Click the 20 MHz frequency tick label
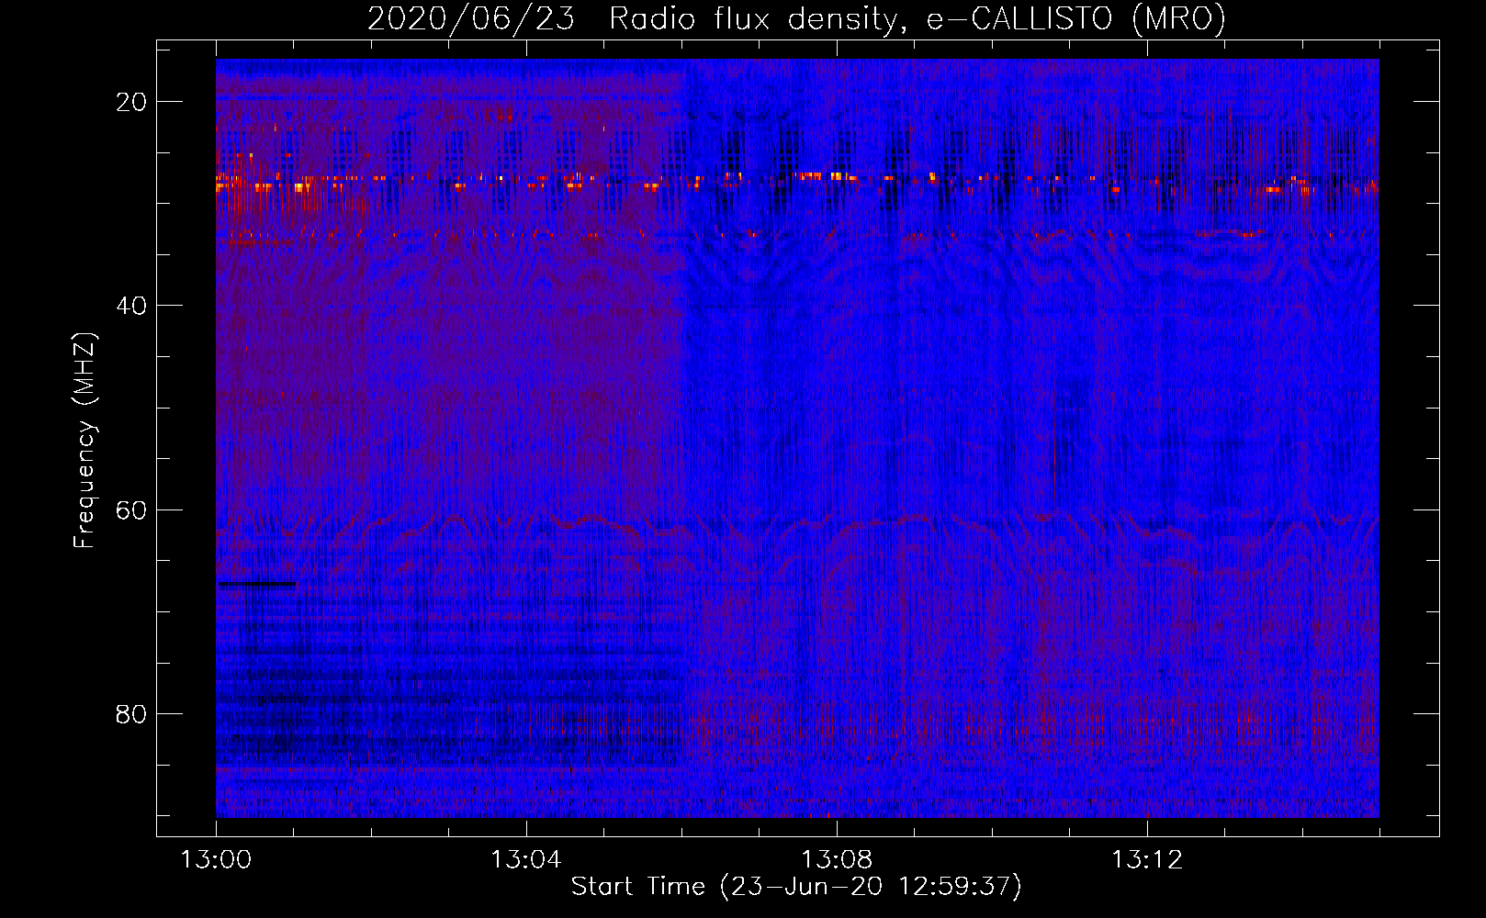This screenshot has height=918, width=1486. [131, 102]
